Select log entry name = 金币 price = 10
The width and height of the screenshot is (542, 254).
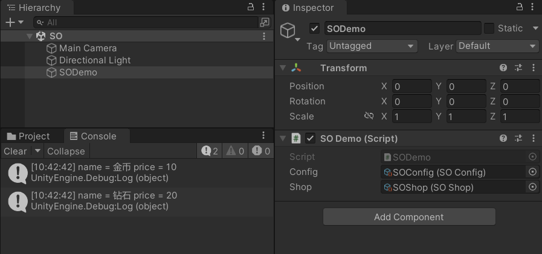pyautogui.click(x=137, y=173)
